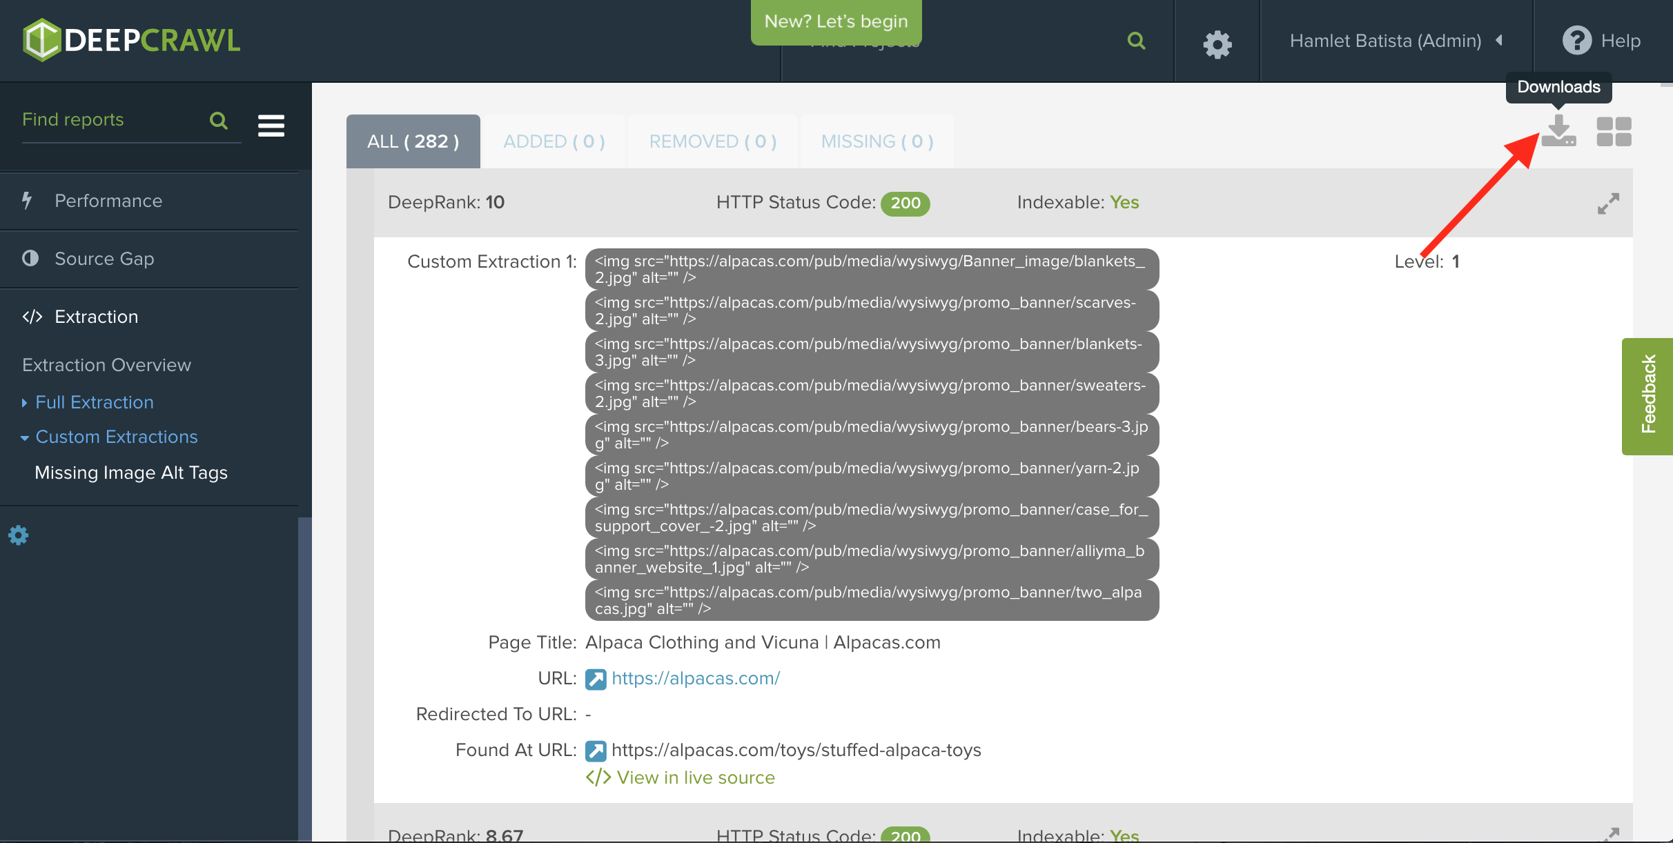The width and height of the screenshot is (1673, 843).
Task: Open settings gear in top bar
Action: [1217, 44]
